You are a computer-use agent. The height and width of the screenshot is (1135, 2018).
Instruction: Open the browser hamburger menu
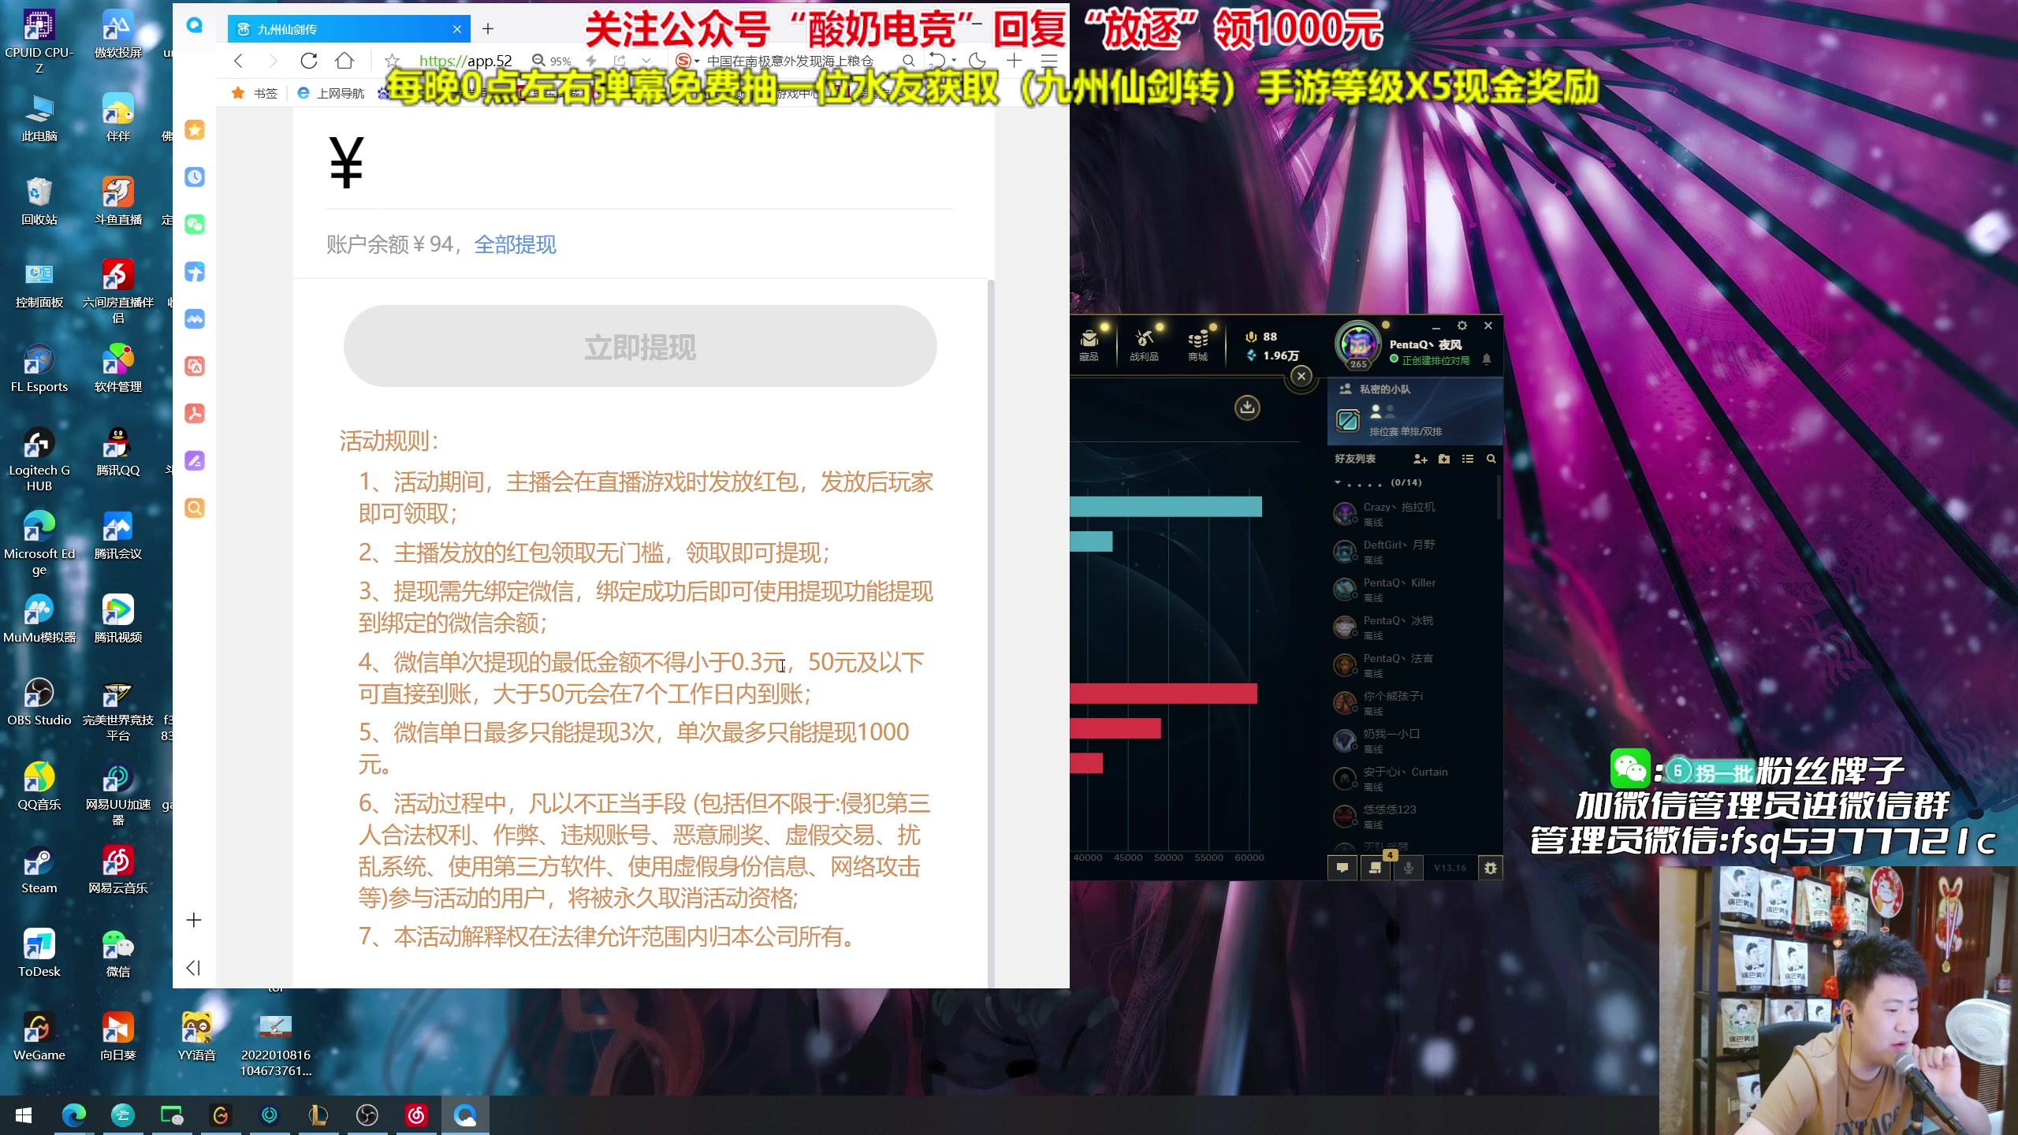1049,61
